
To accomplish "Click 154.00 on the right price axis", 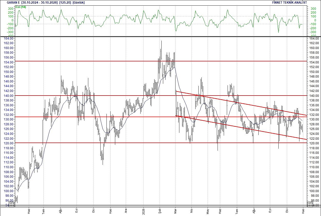I will (x=314, y=62).
